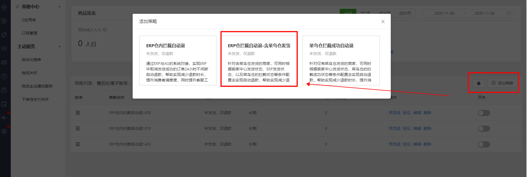Click the 商品报表 panel title

pyautogui.click(x=87, y=13)
